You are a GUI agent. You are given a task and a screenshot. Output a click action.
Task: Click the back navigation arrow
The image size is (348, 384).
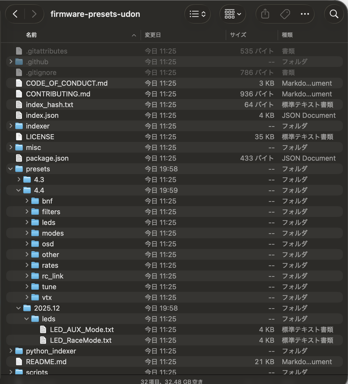coord(15,14)
